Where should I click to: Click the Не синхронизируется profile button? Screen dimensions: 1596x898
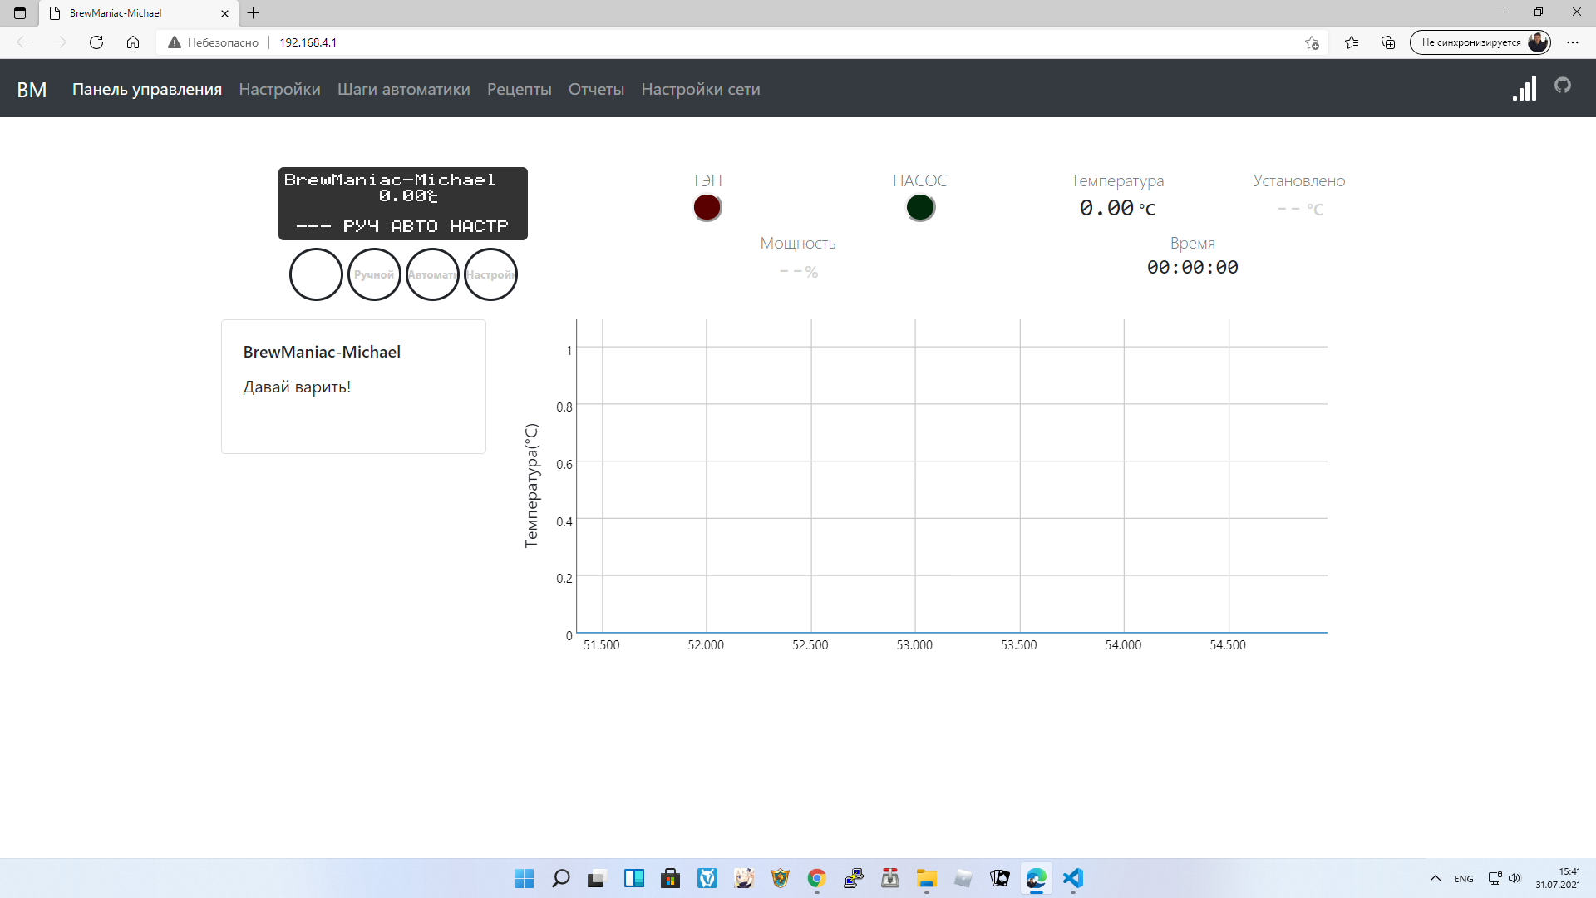pos(1480,42)
